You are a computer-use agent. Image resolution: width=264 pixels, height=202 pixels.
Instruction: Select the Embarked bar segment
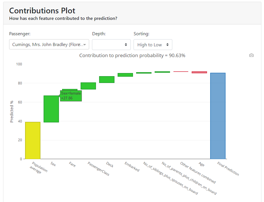coord(125,75)
